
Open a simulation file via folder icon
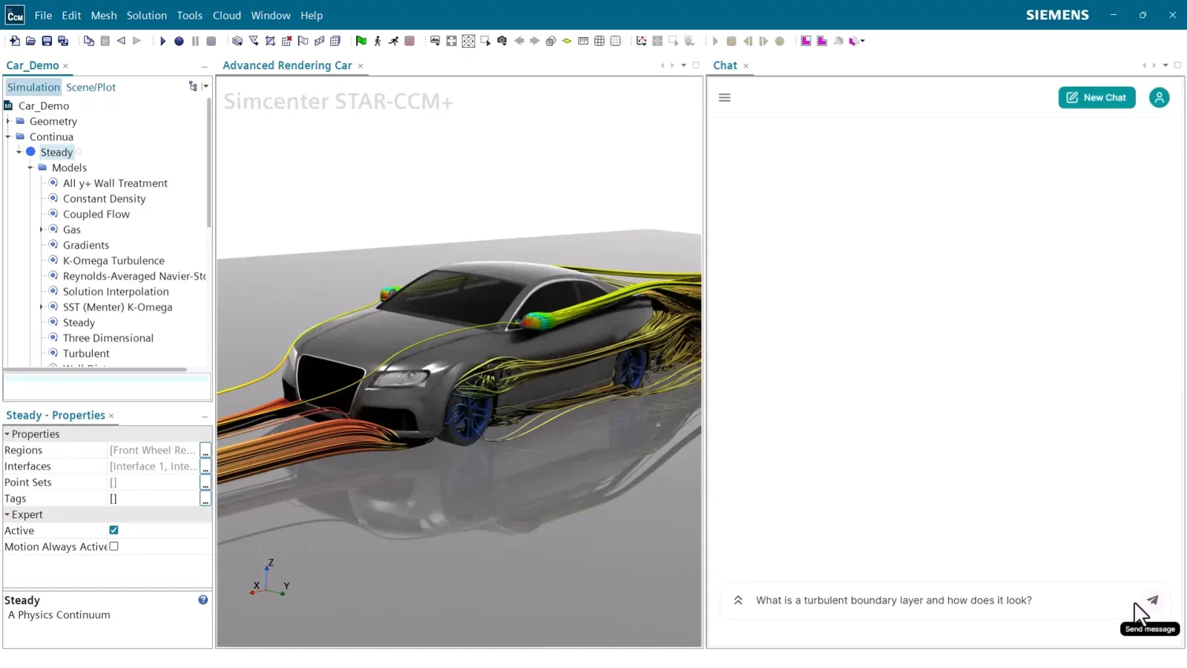(x=30, y=41)
